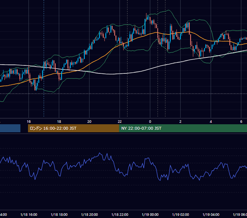This screenshot has height=218, width=247.
Task: Click the 20 hour label on upper axis
Action: pyautogui.click(x=89, y=122)
